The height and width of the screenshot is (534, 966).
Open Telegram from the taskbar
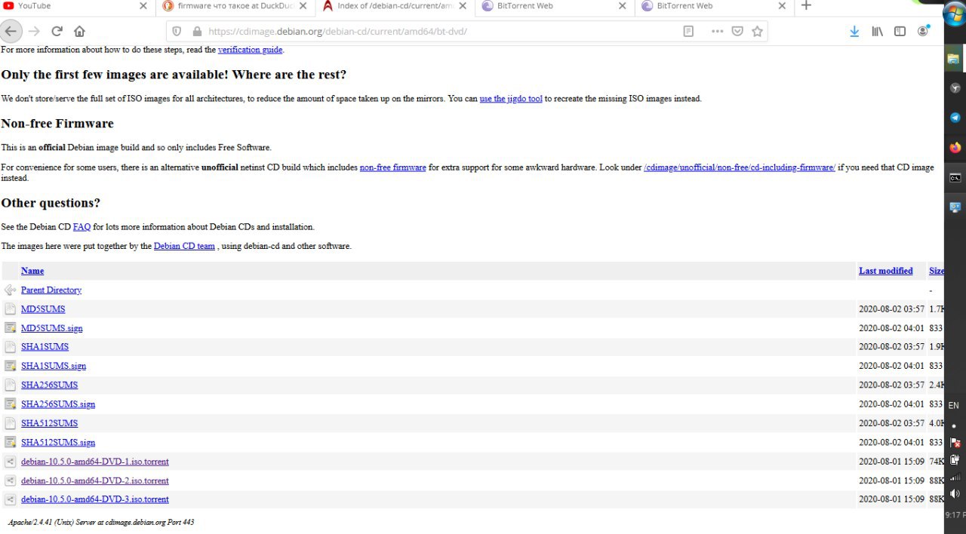955,118
